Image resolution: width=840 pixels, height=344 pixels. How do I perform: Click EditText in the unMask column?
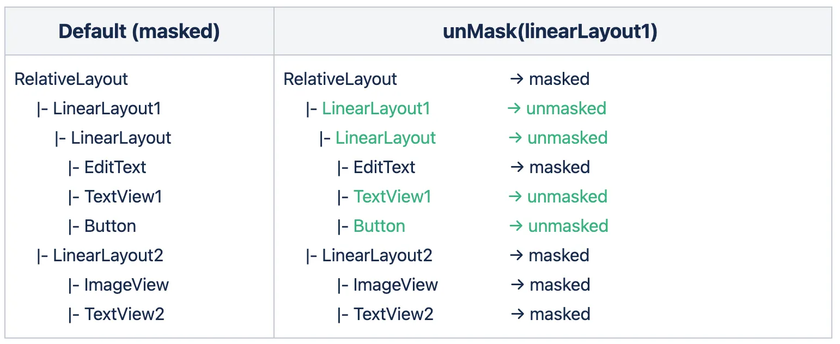click(x=384, y=168)
